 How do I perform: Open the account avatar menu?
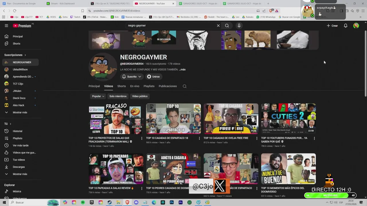click(x=356, y=26)
